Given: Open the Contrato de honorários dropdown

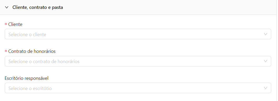Looking at the screenshot, I should point(138,61).
